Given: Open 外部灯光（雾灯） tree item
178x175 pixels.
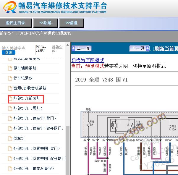Looking at the screenshot, I should tap(28, 108).
